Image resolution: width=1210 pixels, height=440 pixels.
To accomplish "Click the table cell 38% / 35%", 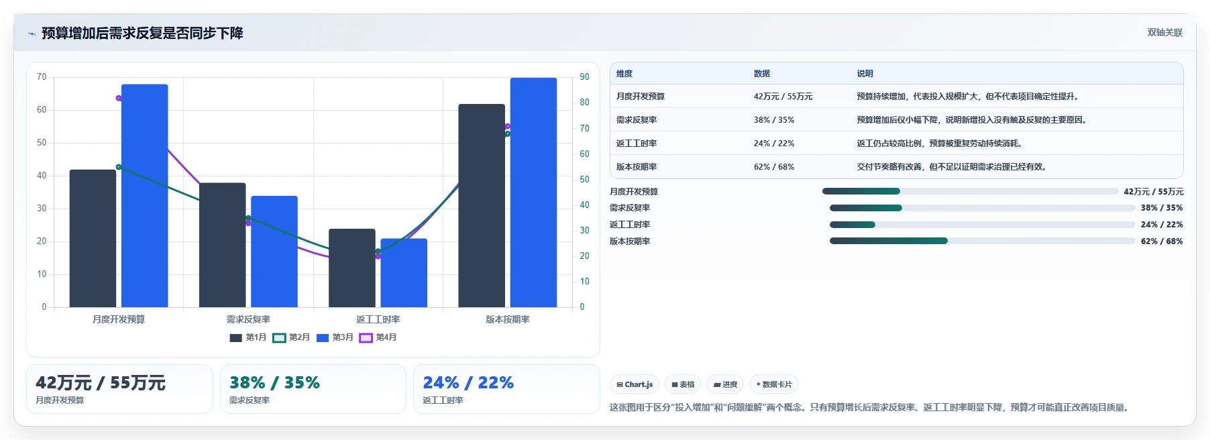I will point(774,120).
